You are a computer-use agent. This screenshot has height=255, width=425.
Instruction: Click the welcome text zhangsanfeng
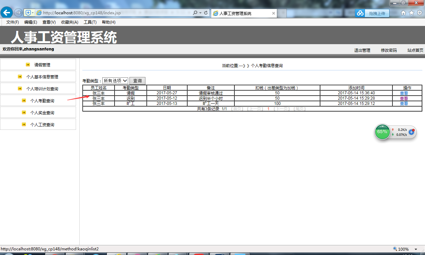pyautogui.click(x=39, y=49)
